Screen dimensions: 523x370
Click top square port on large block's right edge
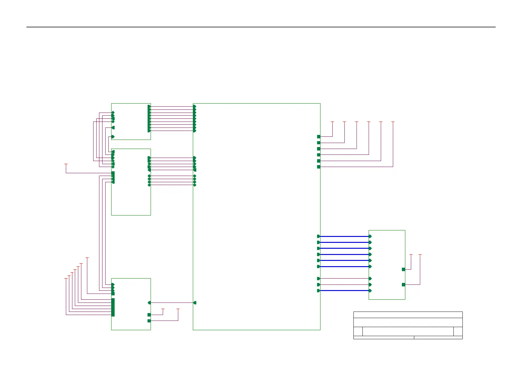[319, 136]
